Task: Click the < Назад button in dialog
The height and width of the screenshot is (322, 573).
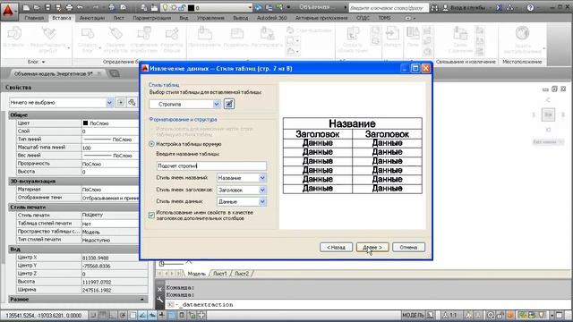Action: (336, 247)
